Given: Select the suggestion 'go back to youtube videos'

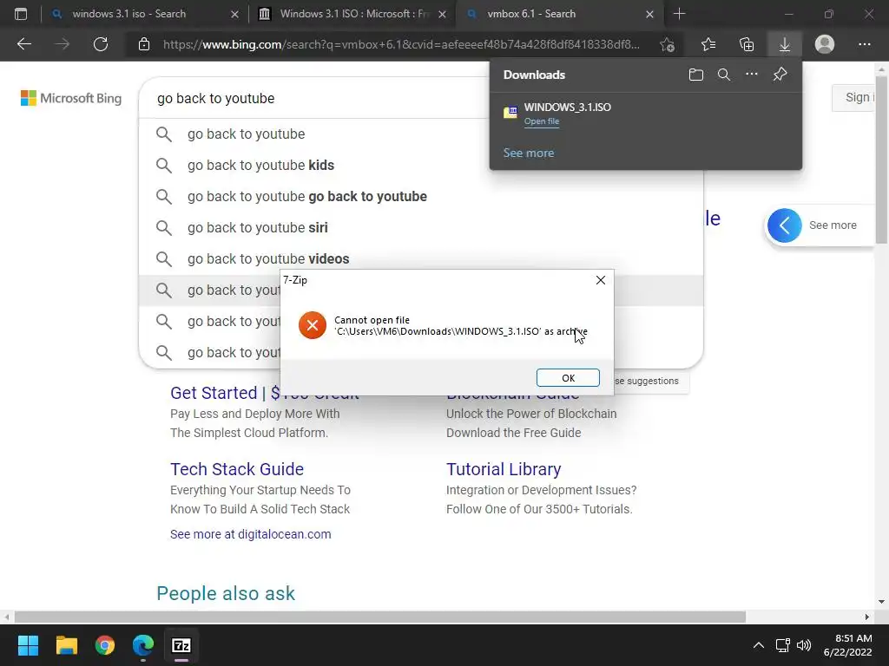Looking at the screenshot, I should click(421, 258).
